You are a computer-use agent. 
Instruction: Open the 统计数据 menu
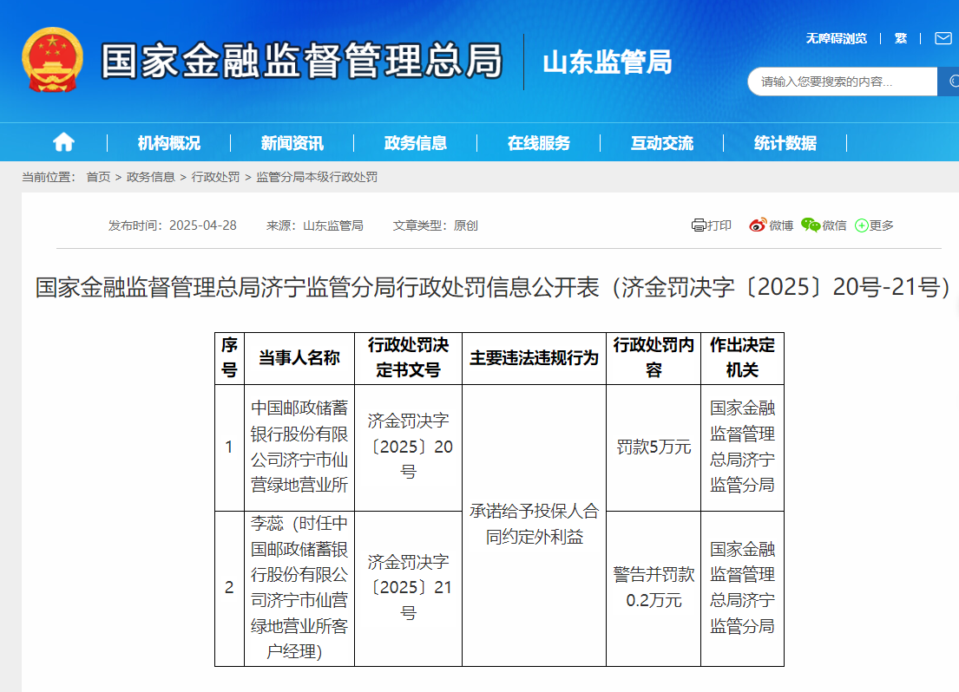[x=785, y=143]
